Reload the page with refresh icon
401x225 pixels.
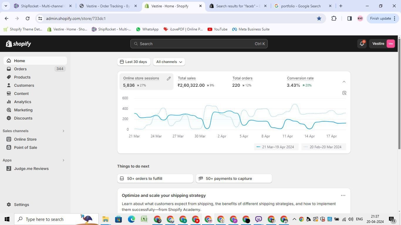click(x=28, y=18)
